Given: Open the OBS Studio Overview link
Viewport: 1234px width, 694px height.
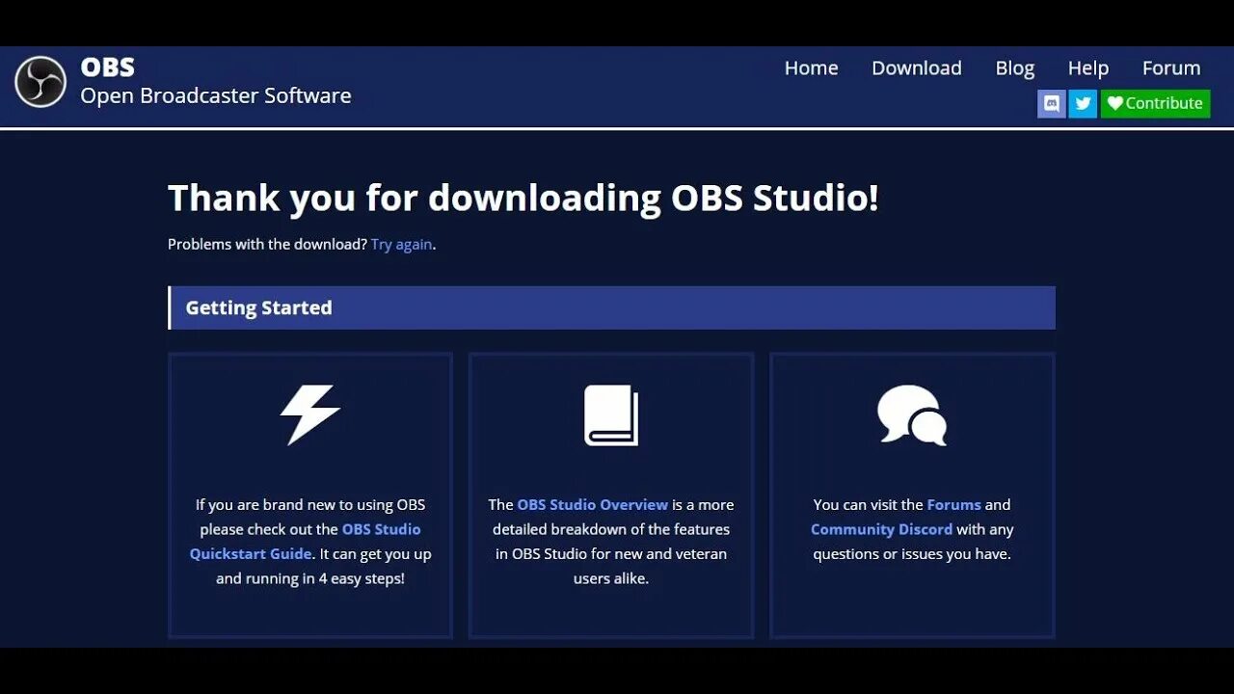Looking at the screenshot, I should 592,504.
